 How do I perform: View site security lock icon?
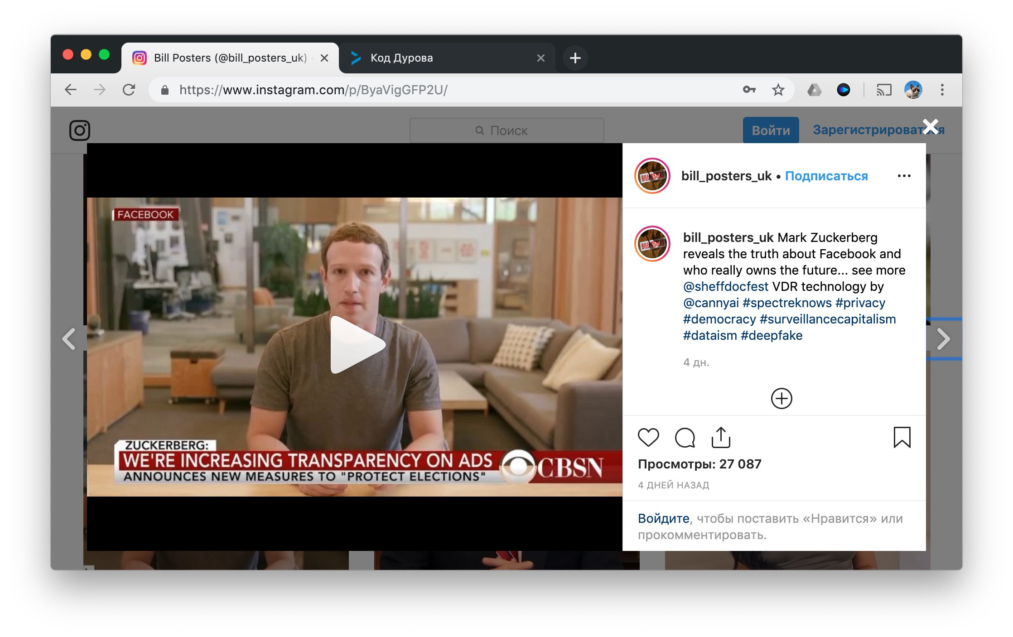point(165,90)
